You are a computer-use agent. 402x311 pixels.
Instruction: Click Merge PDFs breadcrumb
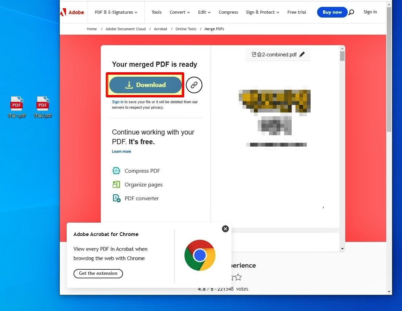[x=214, y=29]
